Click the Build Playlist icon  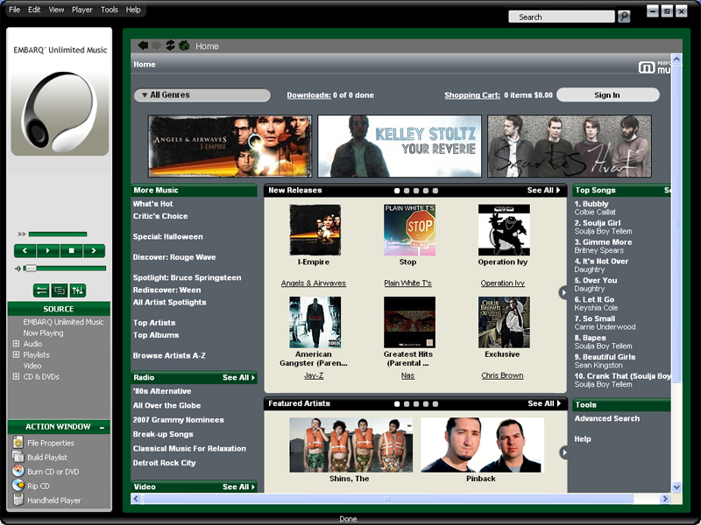[x=18, y=457]
